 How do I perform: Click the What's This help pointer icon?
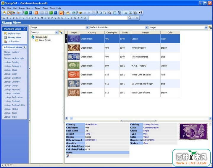point(140,13)
